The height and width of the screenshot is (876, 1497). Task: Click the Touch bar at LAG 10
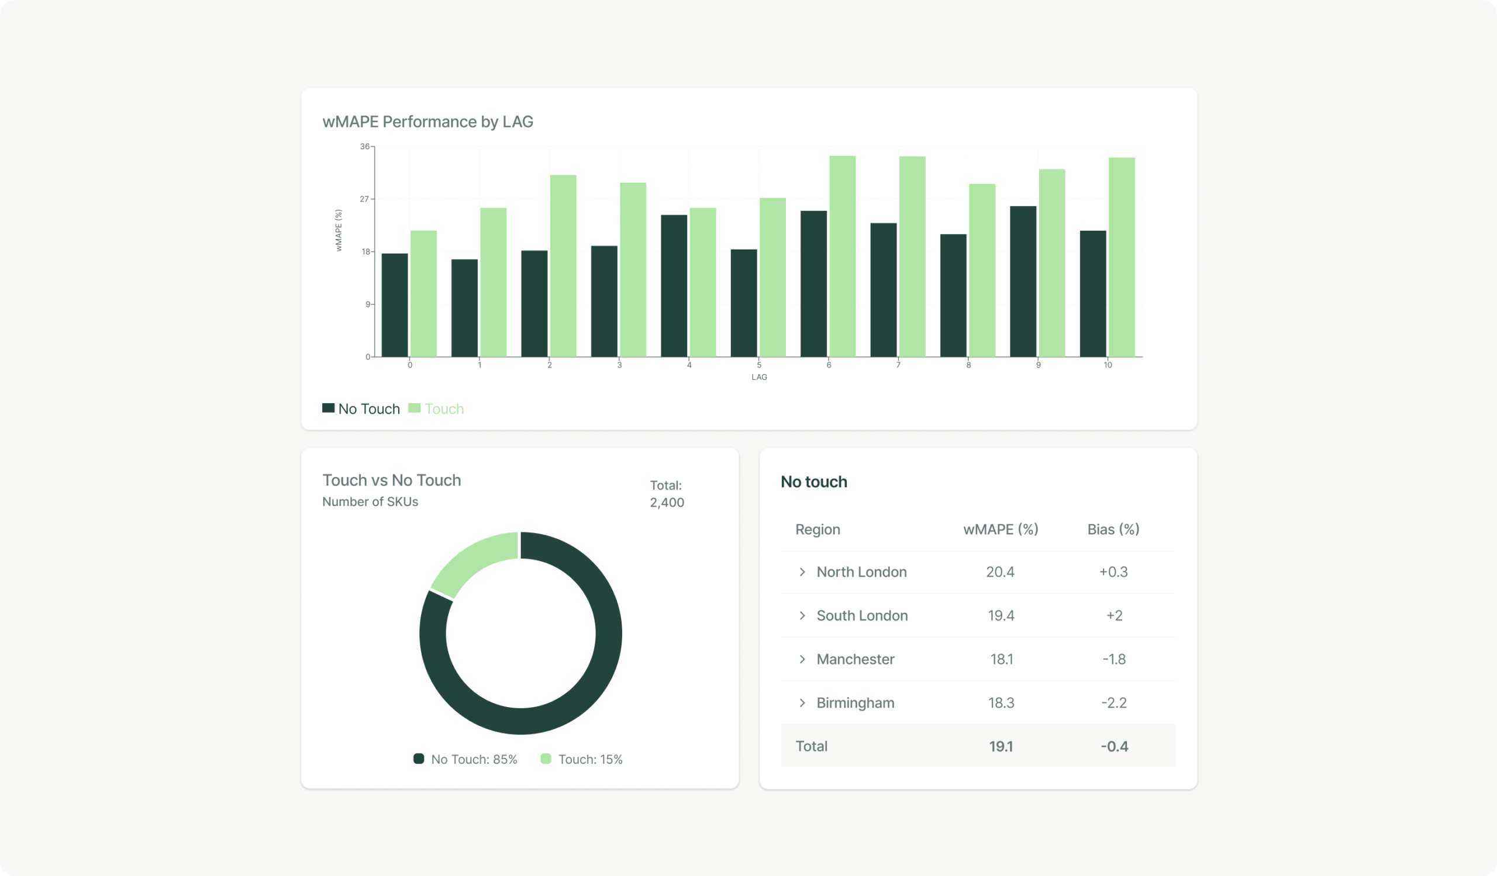(1122, 258)
